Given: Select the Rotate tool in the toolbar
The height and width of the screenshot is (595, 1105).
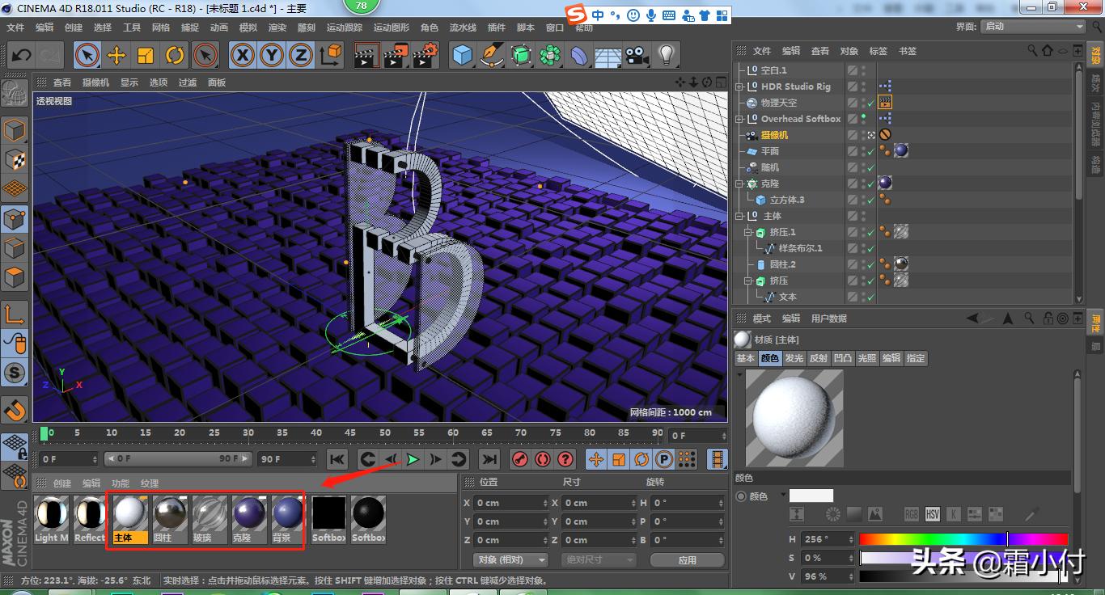Looking at the screenshot, I should (x=176, y=55).
